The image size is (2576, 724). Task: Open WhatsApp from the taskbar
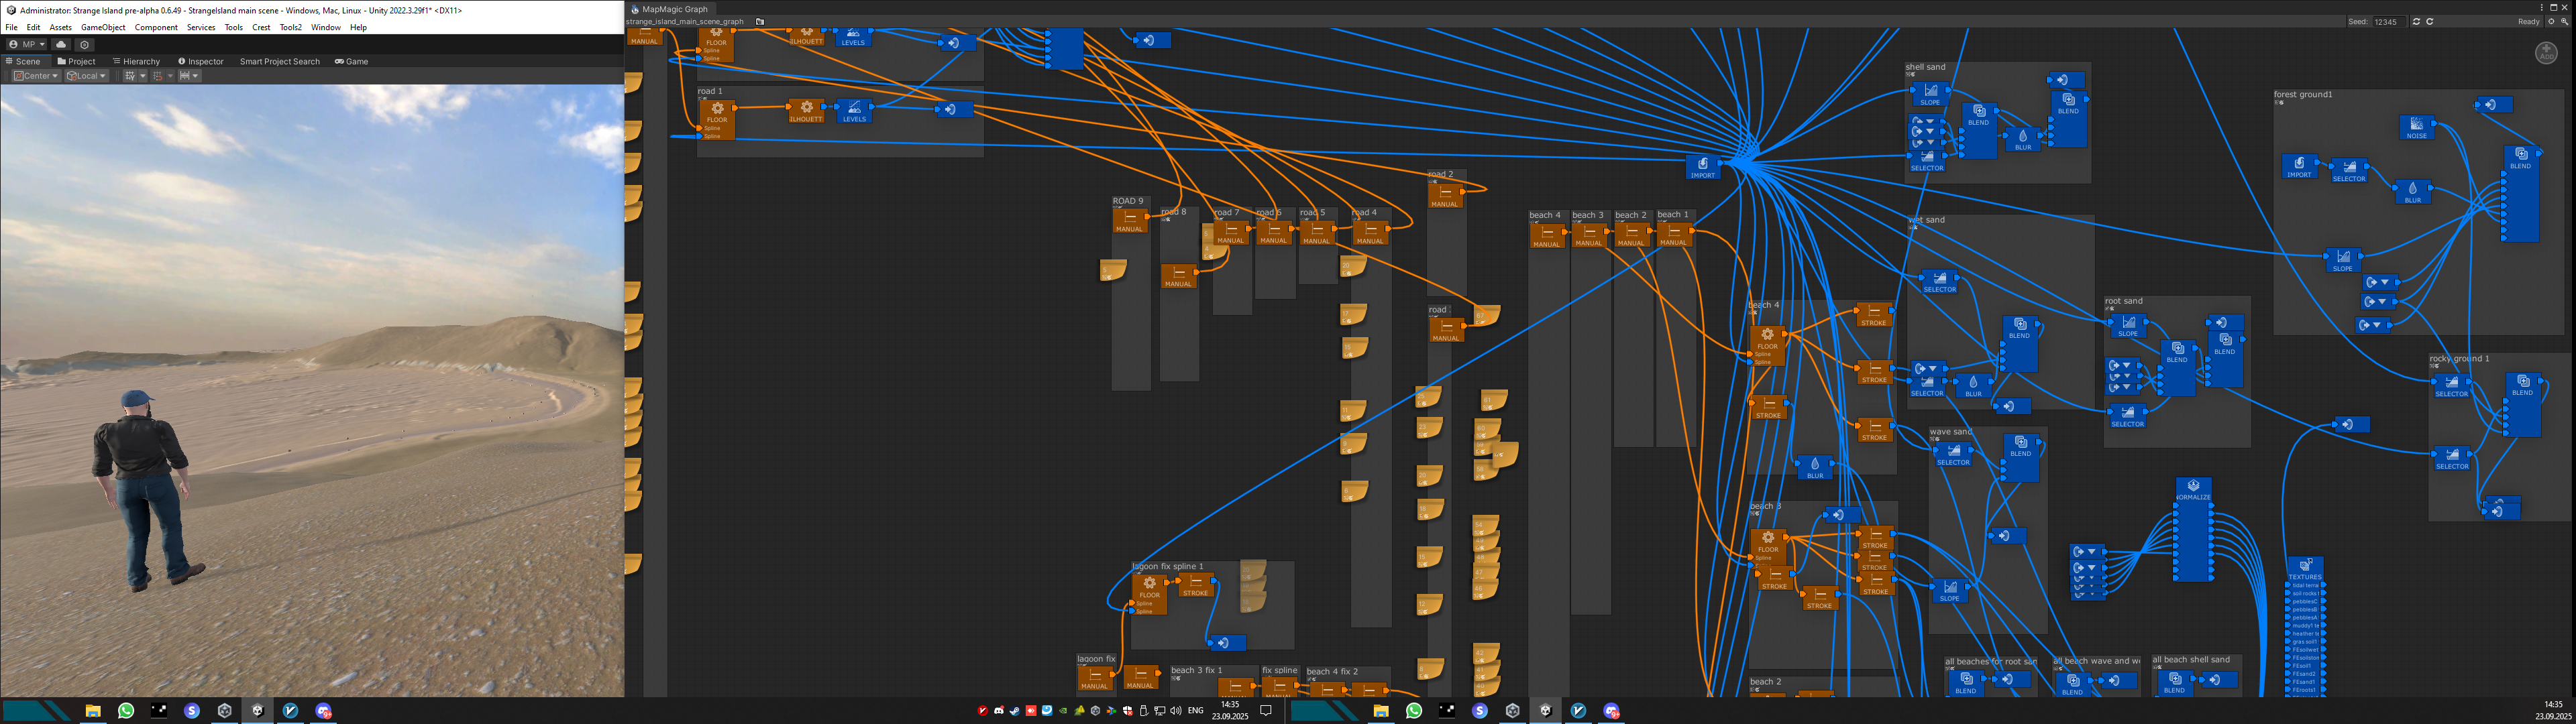coord(125,710)
